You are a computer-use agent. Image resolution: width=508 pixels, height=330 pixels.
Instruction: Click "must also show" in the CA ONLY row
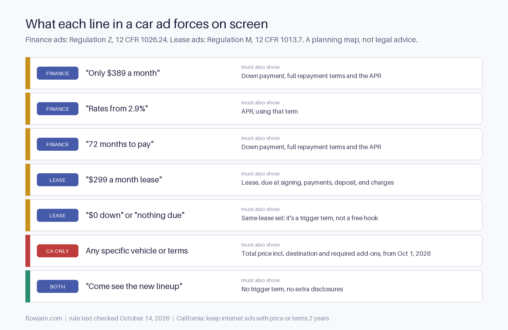[x=260, y=245]
